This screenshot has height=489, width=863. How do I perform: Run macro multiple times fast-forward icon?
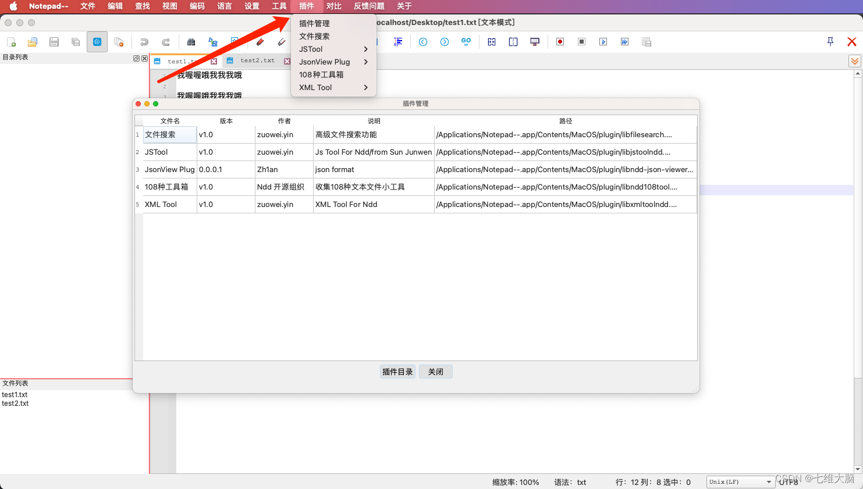(x=624, y=42)
